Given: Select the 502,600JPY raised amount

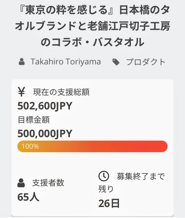Looking at the screenshot, I should [45, 106].
